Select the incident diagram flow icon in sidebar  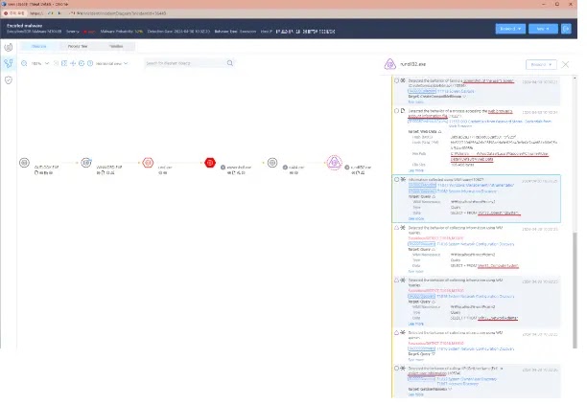pos(9,63)
